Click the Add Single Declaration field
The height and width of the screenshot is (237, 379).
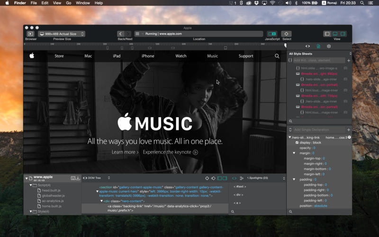click(x=319, y=130)
